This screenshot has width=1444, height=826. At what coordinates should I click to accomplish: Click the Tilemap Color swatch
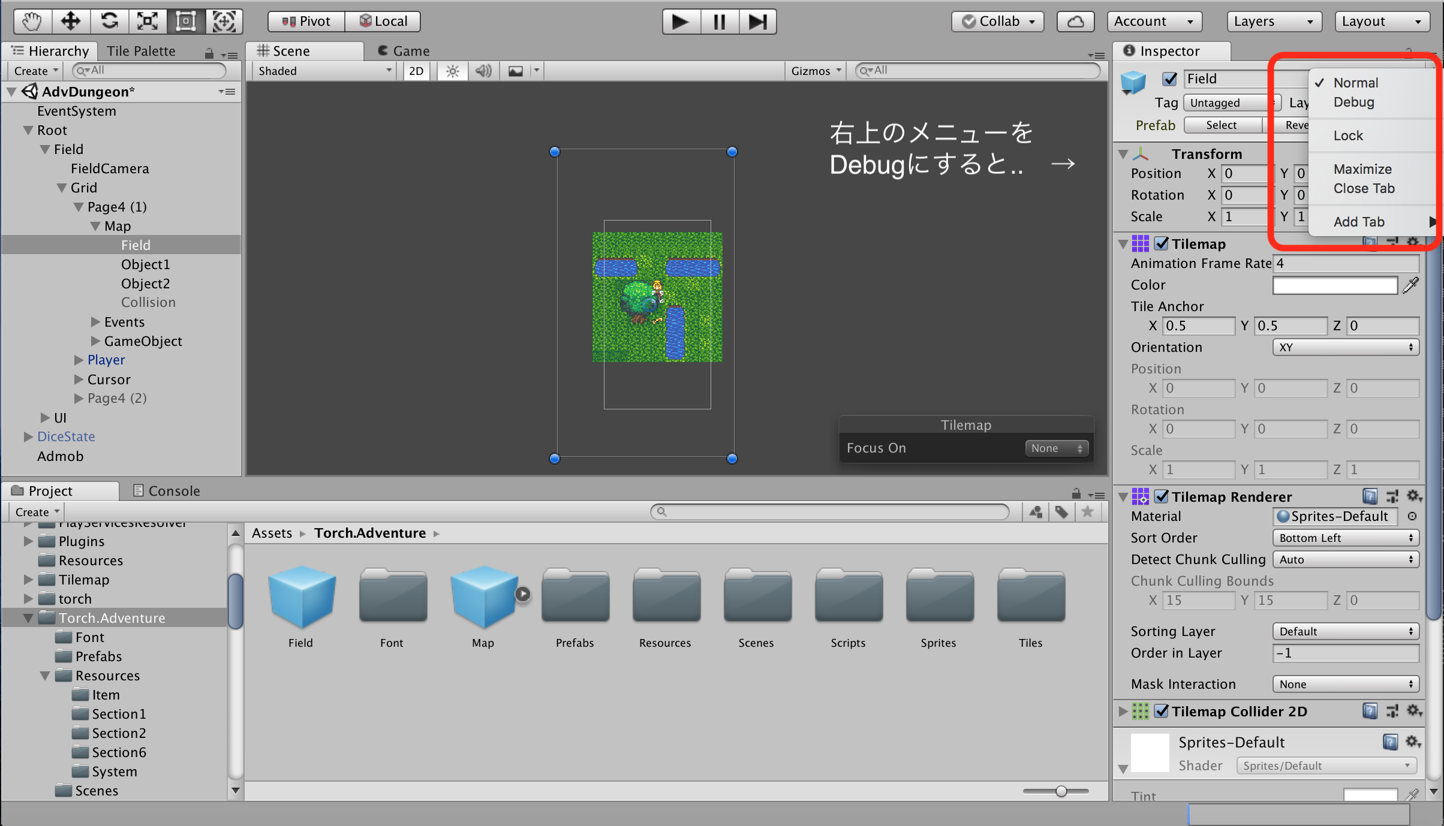pyautogui.click(x=1335, y=285)
